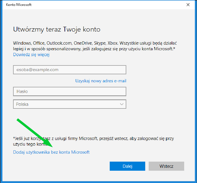197x183 pixels.
Task: Focus the Hasło password field
Action: 70,91
